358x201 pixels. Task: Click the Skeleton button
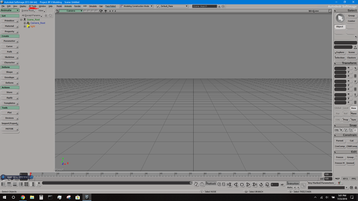(10, 57)
